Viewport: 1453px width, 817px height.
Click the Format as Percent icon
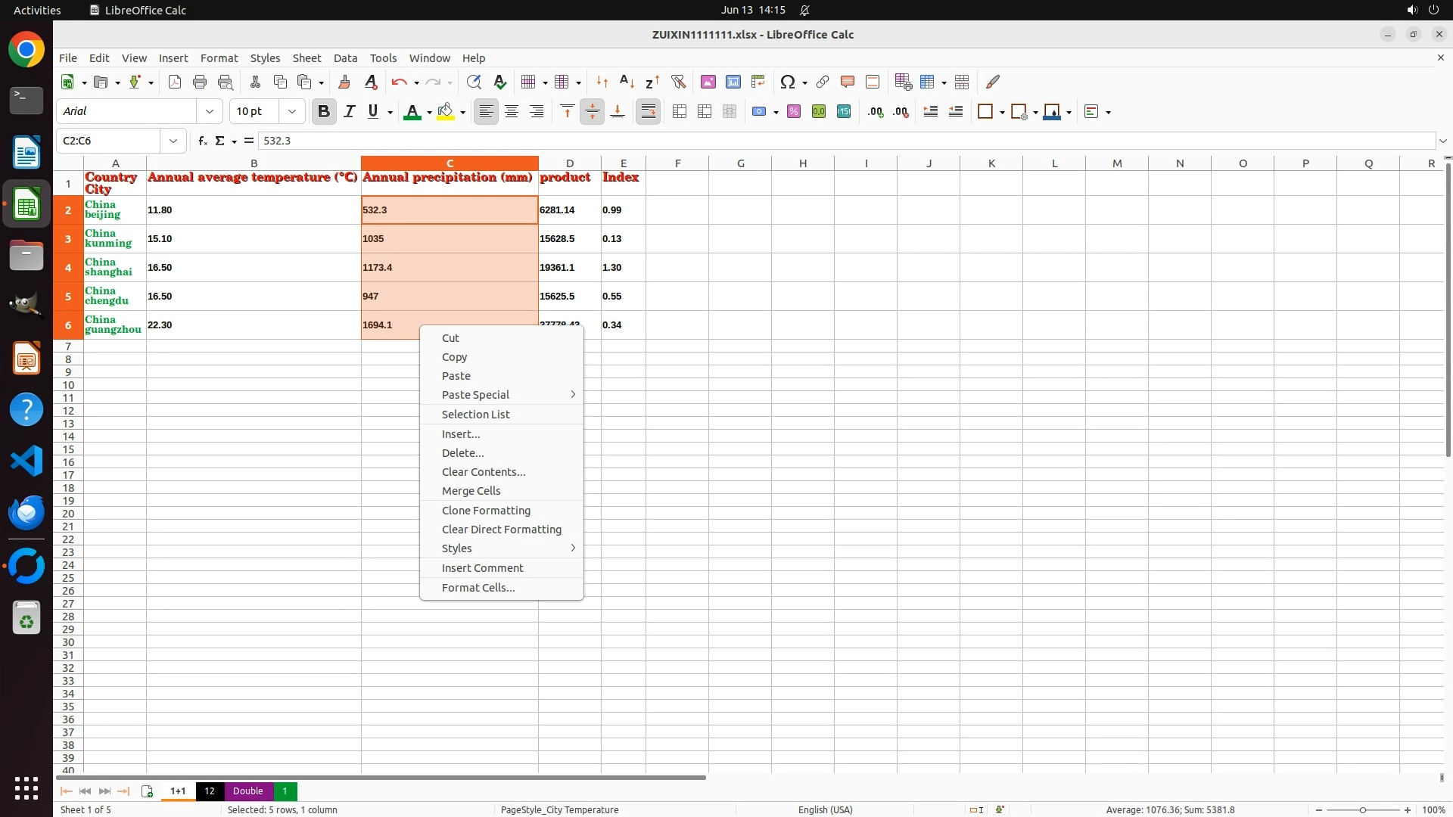tap(794, 112)
